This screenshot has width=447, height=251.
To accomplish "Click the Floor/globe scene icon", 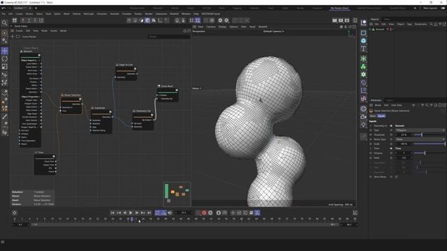I will pyautogui.click(x=363, y=109).
